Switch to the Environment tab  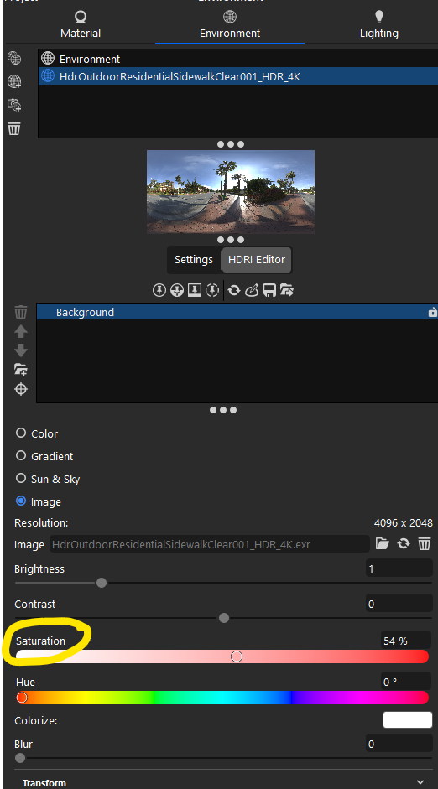pos(230,25)
